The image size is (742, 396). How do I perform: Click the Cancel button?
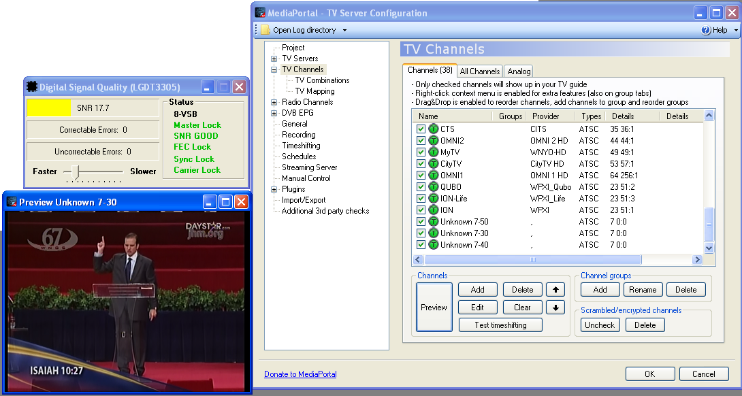tap(704, 374)
